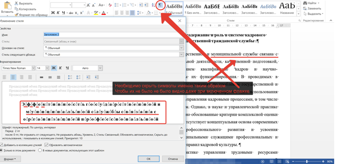Click Replace (Заменить) in Editing group

312,8
